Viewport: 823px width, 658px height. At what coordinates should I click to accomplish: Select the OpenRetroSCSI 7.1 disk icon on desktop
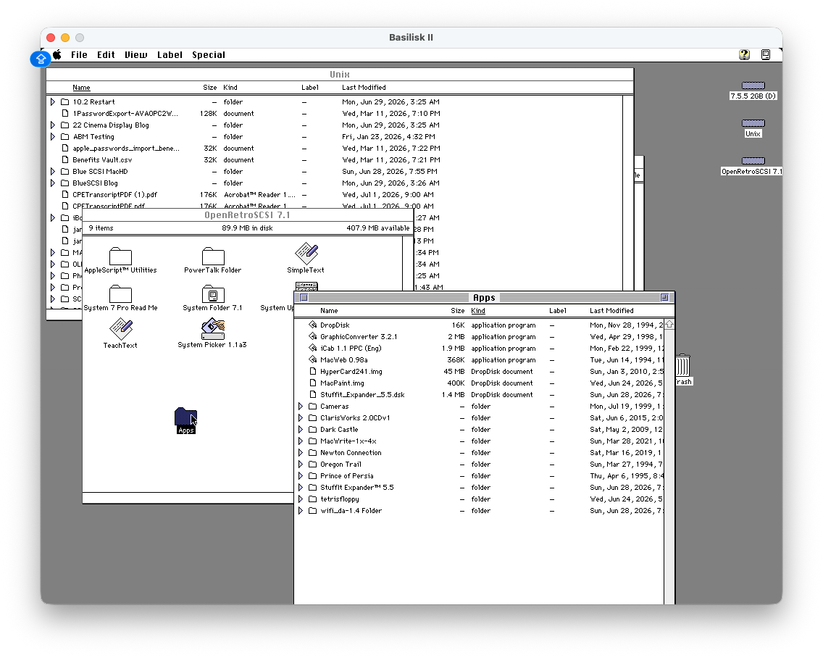click(x=753, y=161)
